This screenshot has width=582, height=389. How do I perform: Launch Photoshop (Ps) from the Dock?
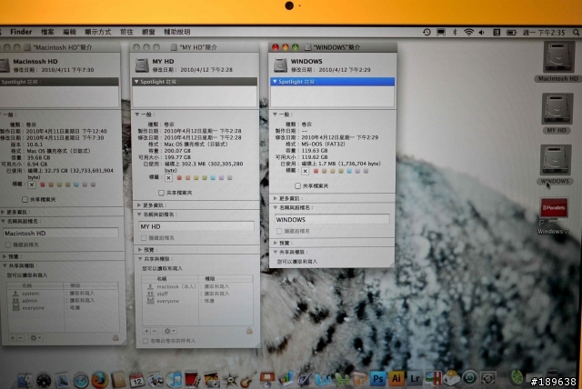click(378, 379)
